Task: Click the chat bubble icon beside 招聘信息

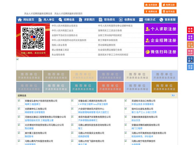Action: click(x=60, y=20)
